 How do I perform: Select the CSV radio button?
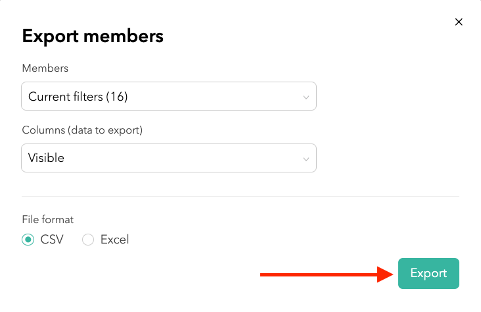[28, 240]
